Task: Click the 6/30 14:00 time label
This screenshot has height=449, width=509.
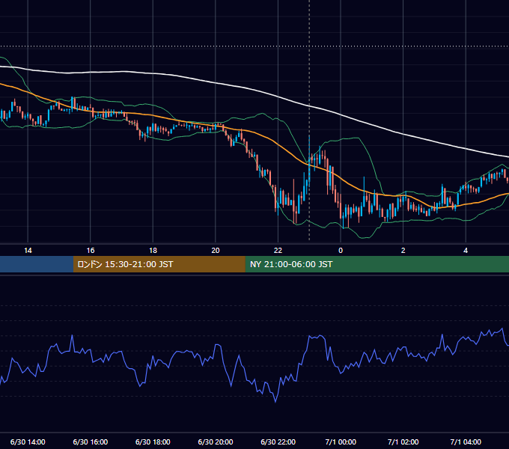Action: coord(28,442)
